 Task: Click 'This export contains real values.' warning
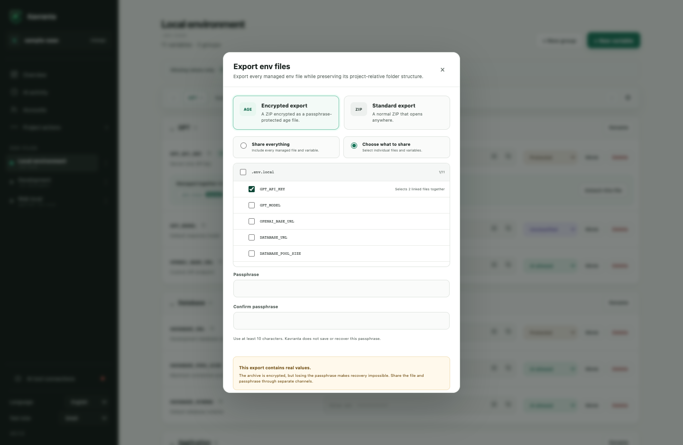click(275, 368)
